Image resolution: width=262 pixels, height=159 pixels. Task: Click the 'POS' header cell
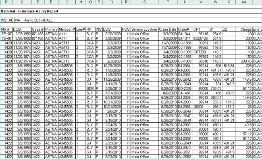[x=126, y=29]
